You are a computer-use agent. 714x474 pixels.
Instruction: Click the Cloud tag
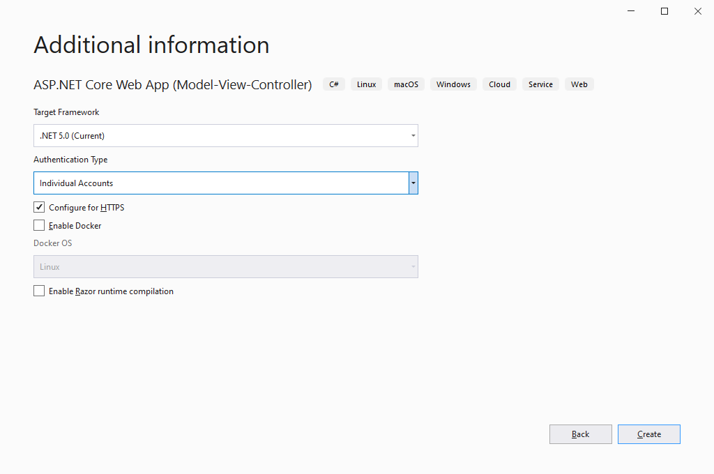pyautogui.click(x=499, y=84)
